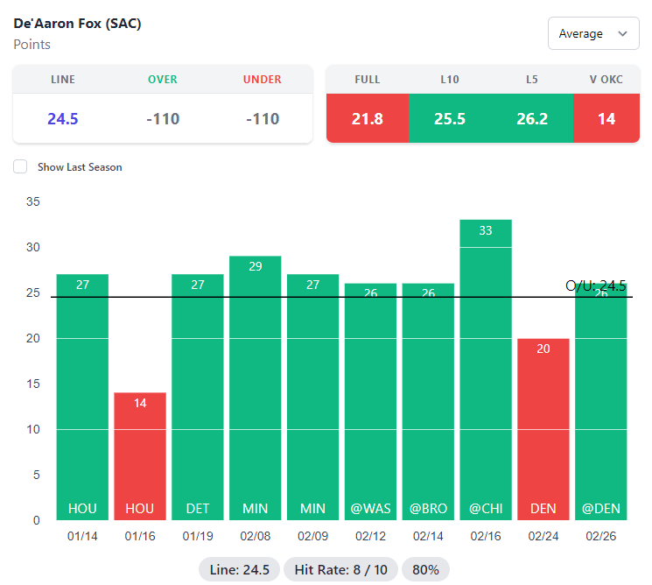
Task: Click the L10 average cell 25.5
Action: click(450, 118)
